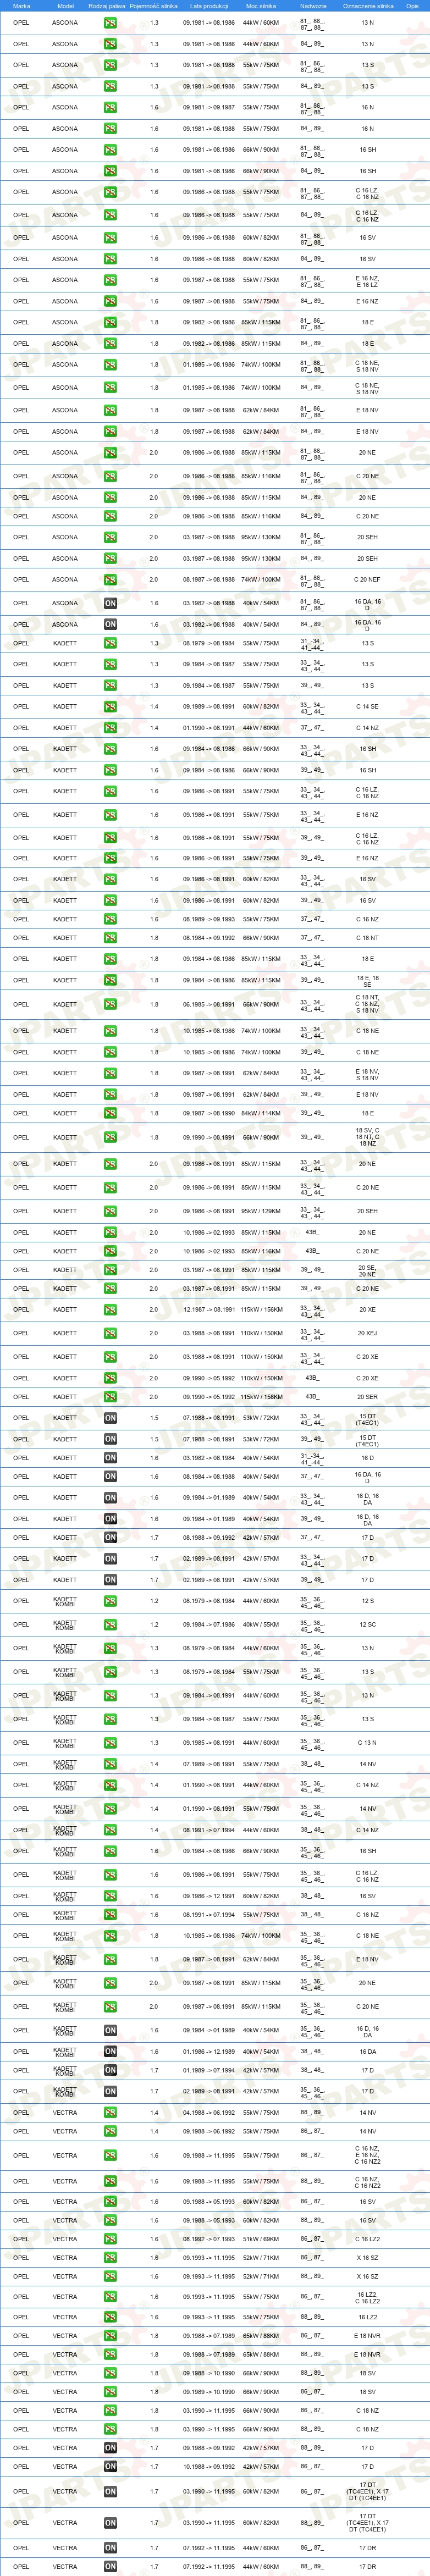Click petrol icon in Vectra C 16 NZ, E 16 NZ, C 16 NZ2 row
This screenshot has width=430, height=2576.
[x=110, y=2155]
